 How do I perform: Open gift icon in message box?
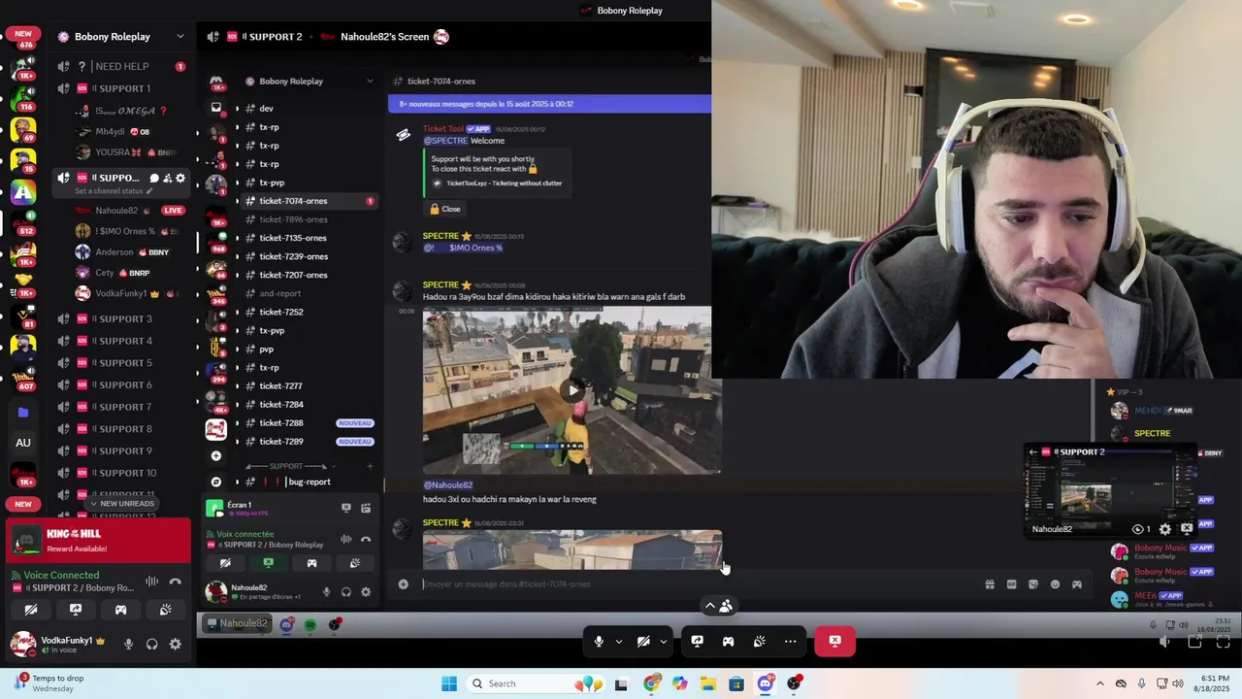pyautogui.click(x=990, y=584)
